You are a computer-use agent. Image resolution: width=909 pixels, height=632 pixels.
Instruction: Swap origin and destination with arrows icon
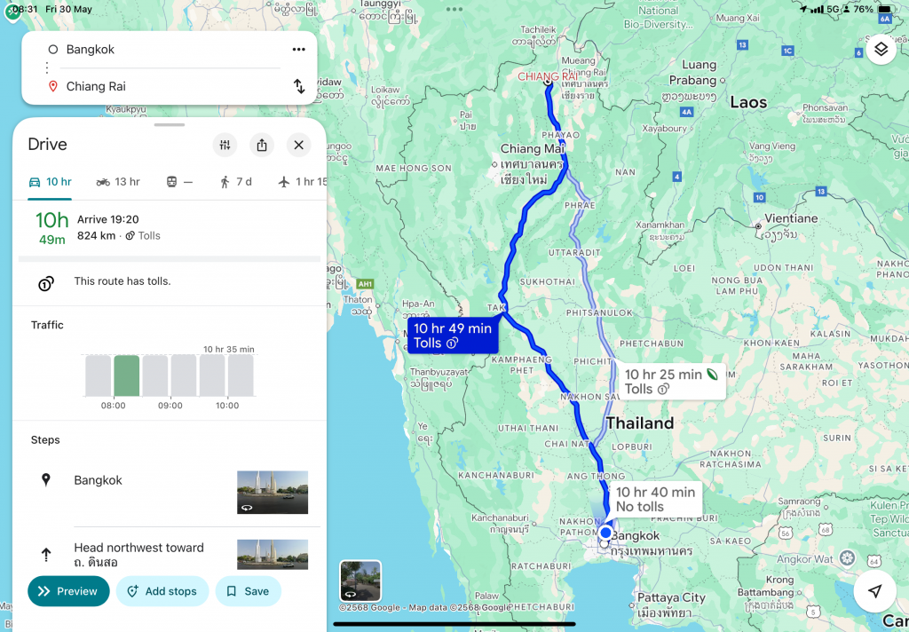click(x=299, y=86)
